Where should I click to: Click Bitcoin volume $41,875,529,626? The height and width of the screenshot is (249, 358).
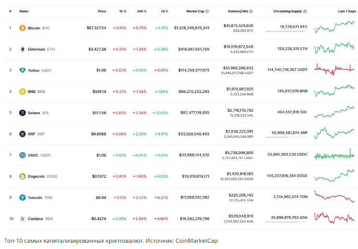[238, 26]
